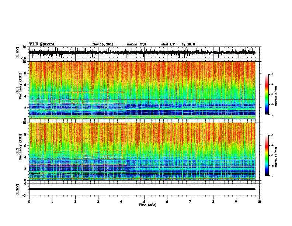Viewport: 292px width, 226px height.
Task: Click the "2" tick on the time axis
Action: point(75,202)
